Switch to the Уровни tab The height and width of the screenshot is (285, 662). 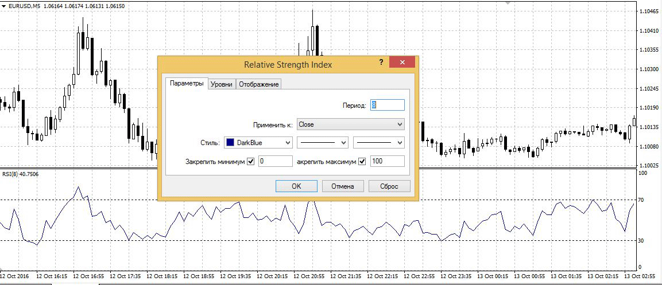pos(221,84)
